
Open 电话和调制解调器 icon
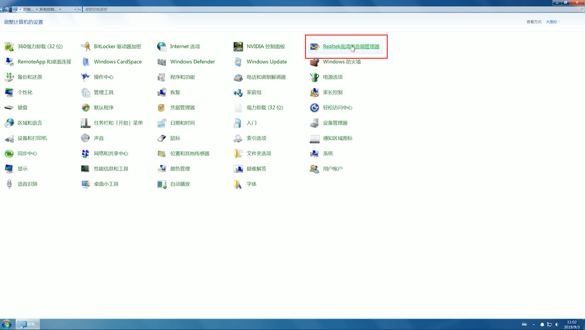point(238,77)
